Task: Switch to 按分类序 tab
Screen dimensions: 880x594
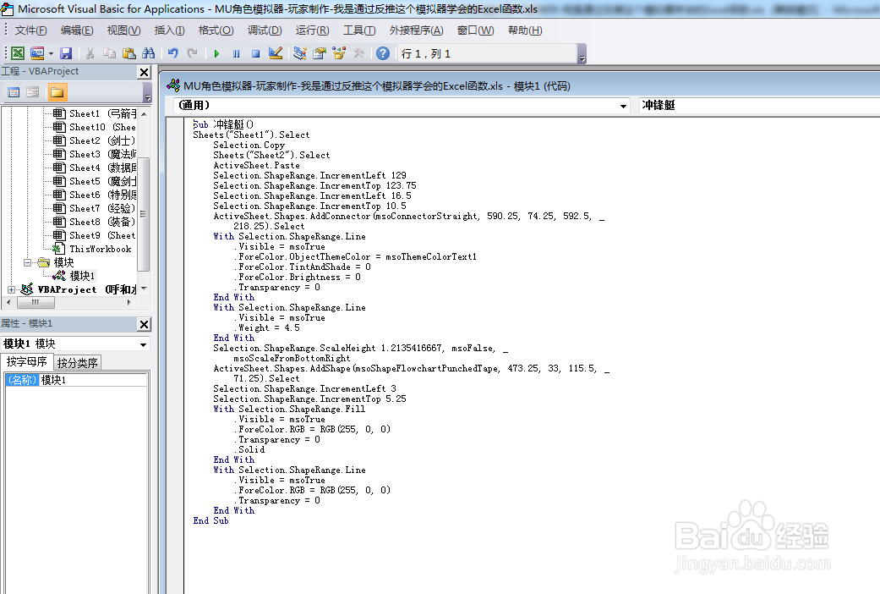Action: pyautogui.click(x=78, y=363)
